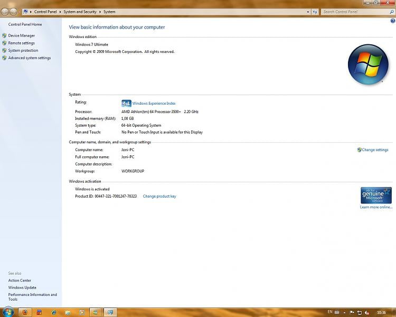Open Firefox from the taskbar
The width and height of the screenshot is (396, 317).
pyautogui.click(x=25, y=312)
